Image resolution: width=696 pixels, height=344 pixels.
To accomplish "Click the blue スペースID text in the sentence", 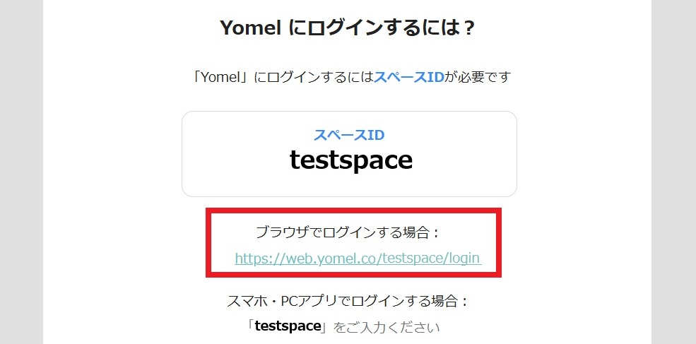I will [x=409, y=77].
